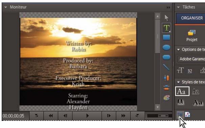Image resolution: width=205 pixels, height=128 pixels.
Task: Pick the Ellipse shape tool
Action: (166, 47)
